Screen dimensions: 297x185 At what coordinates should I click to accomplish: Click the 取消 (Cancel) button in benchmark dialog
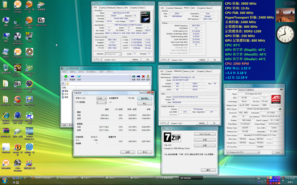click(145, 152)
